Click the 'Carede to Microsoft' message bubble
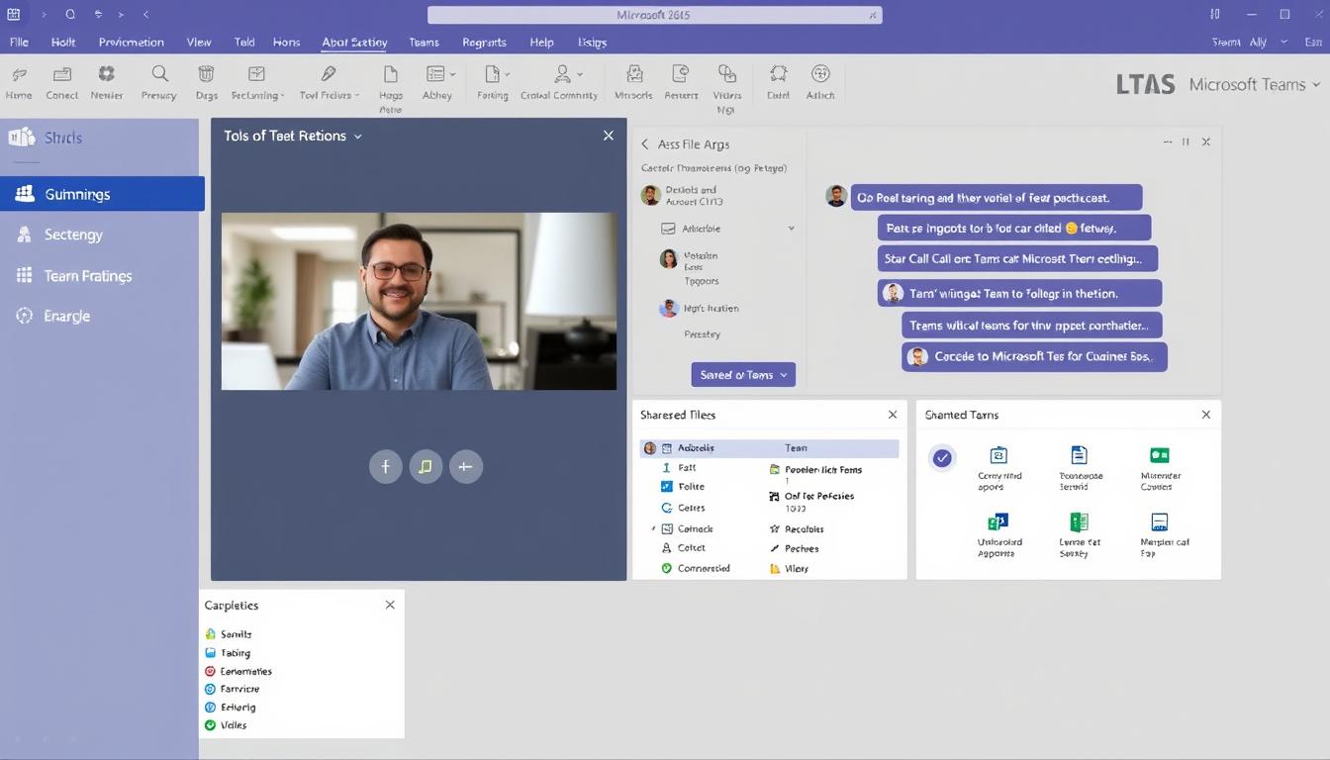Viewport: 1330px width, 760px height. (1035, 357)
